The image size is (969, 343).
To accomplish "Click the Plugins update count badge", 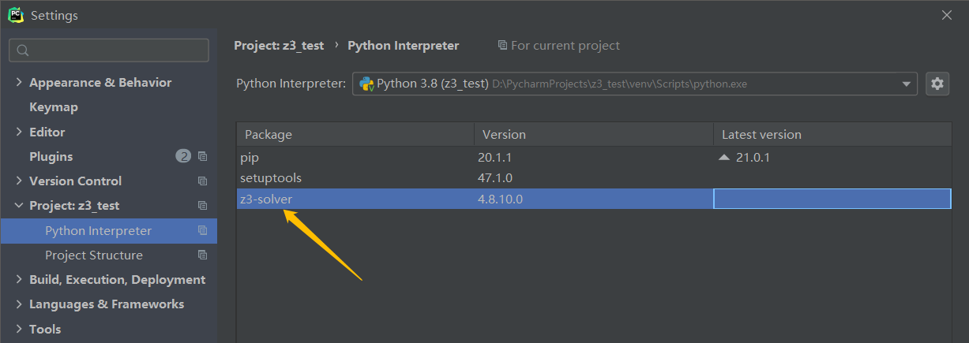I will [x=183, y=156].
